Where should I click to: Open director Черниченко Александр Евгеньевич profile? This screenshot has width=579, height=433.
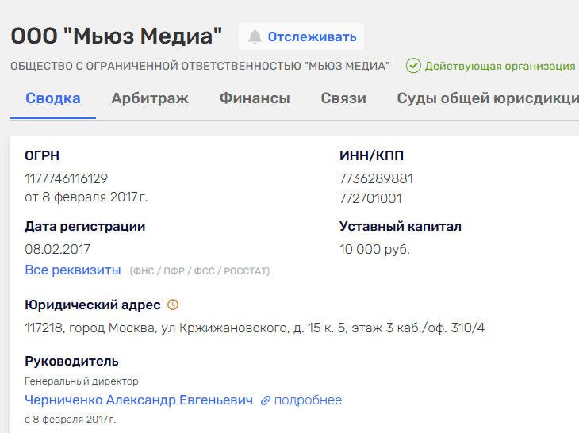click(x=139, y=400)
